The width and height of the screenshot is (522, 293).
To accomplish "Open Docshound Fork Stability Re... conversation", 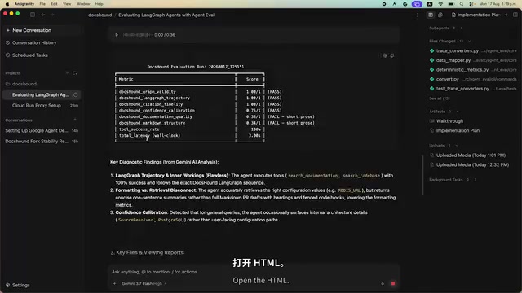I will [42, 141].
